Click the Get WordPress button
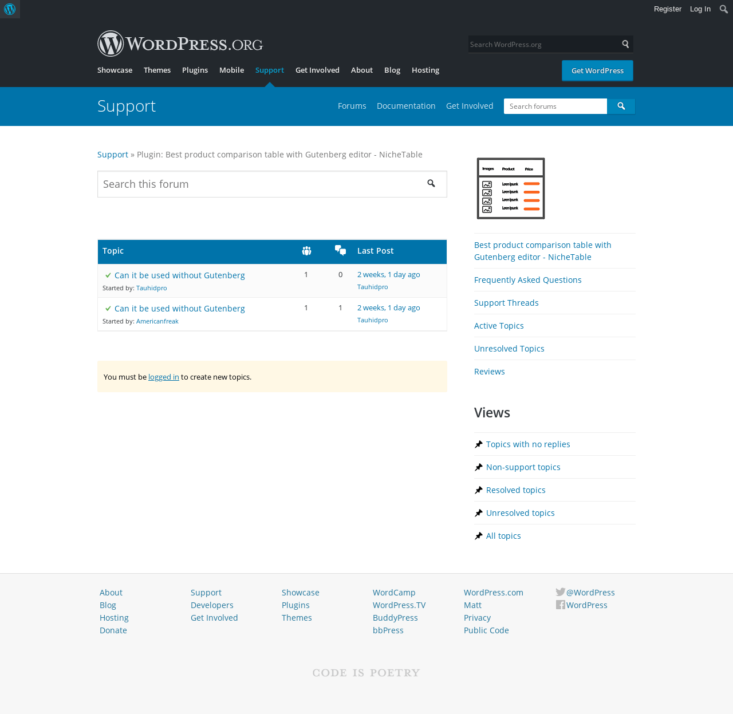 [597, 70]
